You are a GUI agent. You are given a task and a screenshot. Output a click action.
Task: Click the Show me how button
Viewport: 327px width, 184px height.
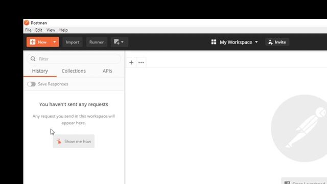point(74,141)
